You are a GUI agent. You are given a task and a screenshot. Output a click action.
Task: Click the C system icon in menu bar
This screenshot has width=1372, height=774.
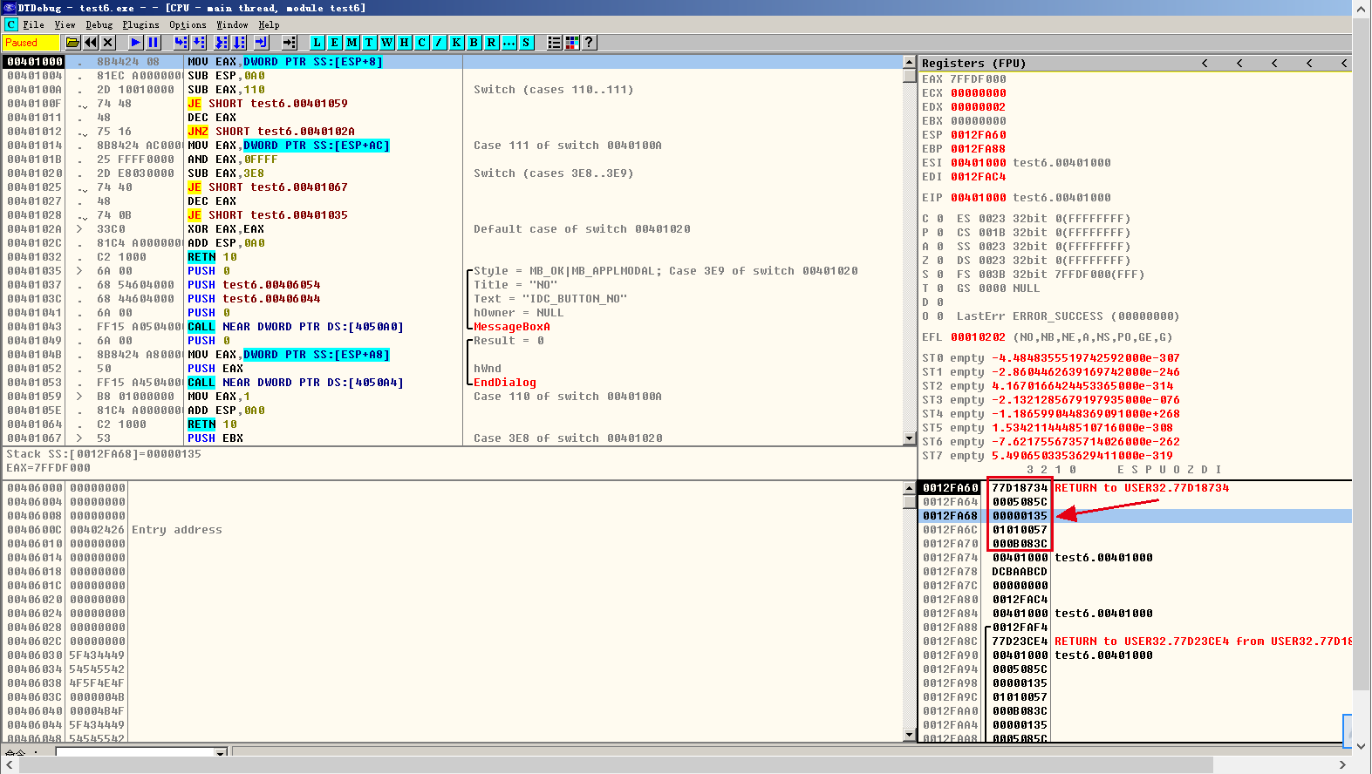coord(10,24)
